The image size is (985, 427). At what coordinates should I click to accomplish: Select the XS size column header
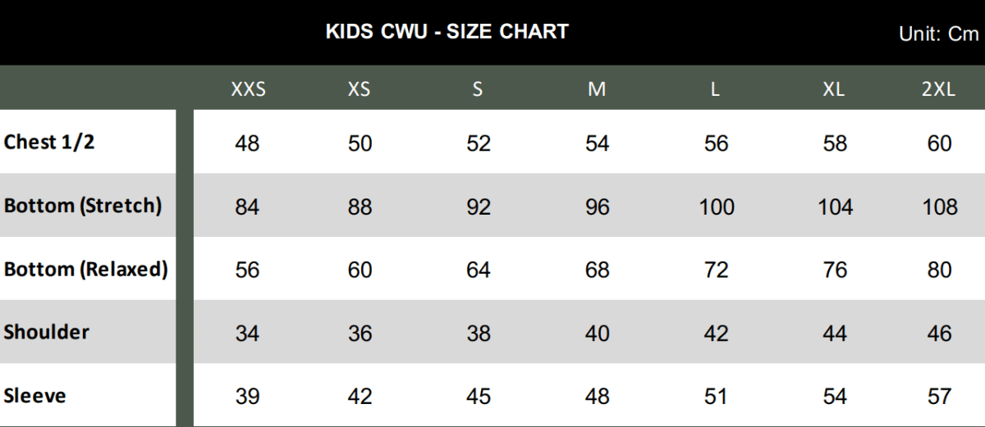point(359,90)
